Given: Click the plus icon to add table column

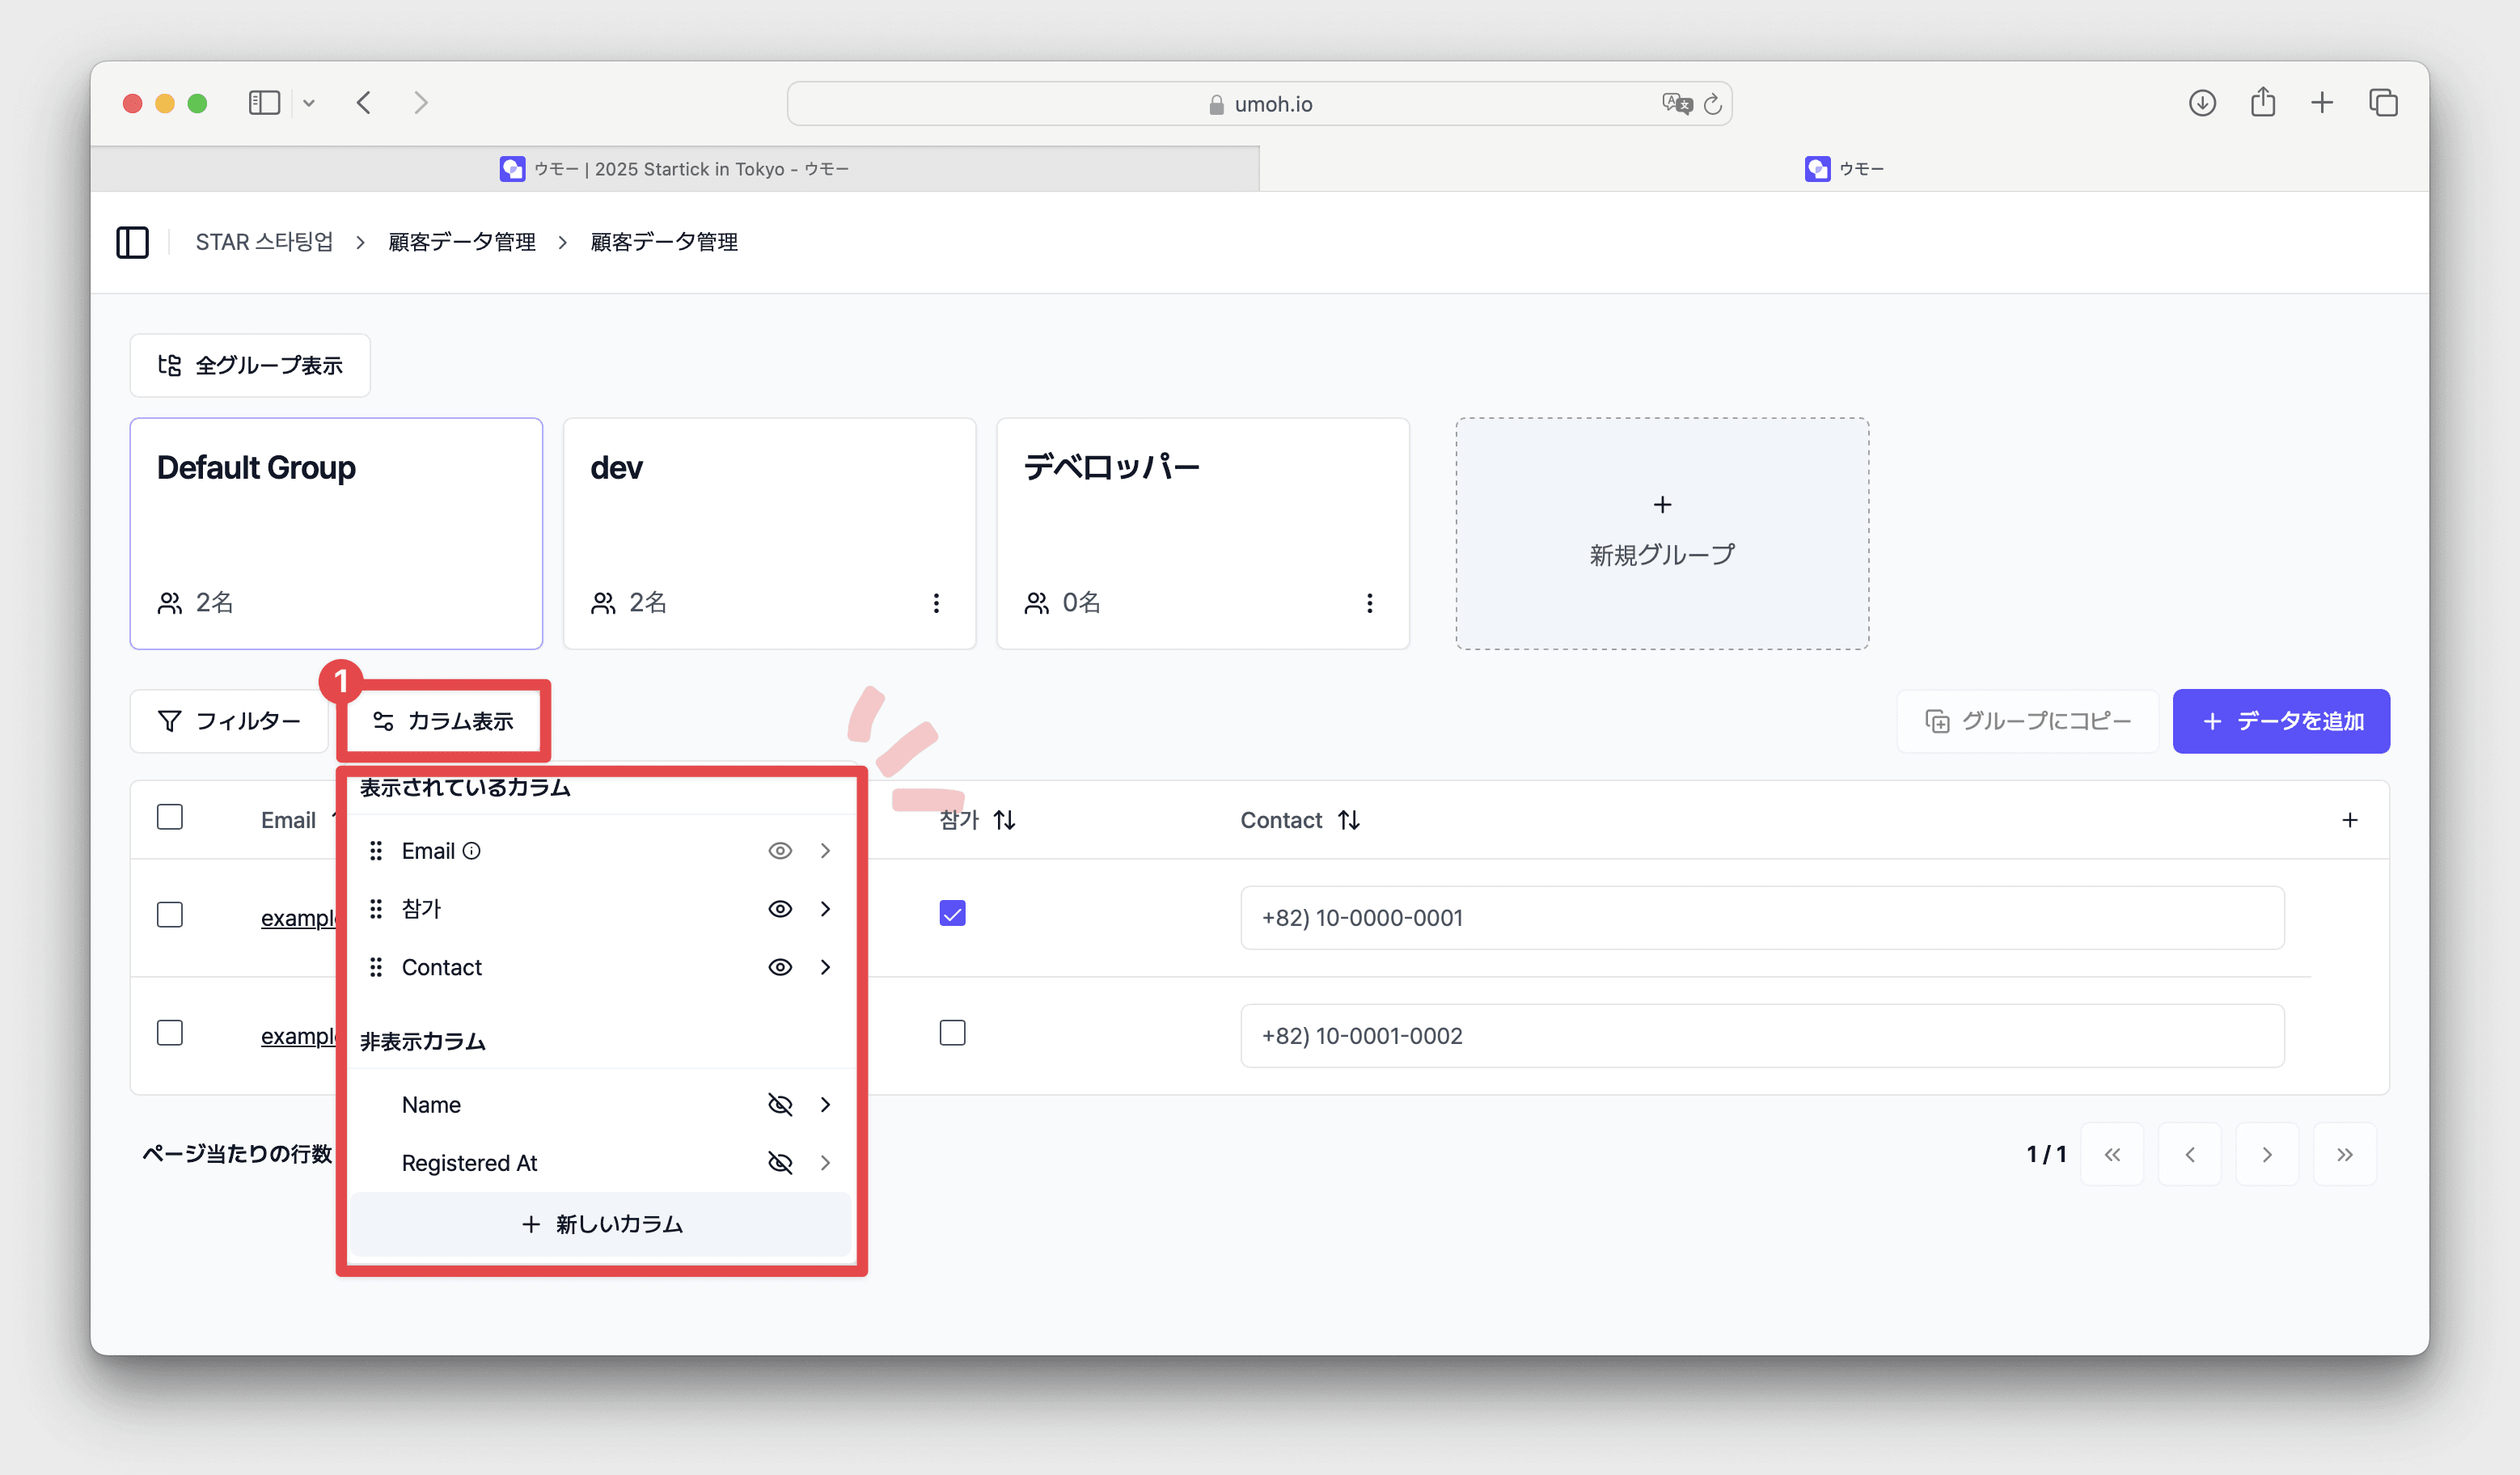Looking at the screenshot, I should [2349, 820].
